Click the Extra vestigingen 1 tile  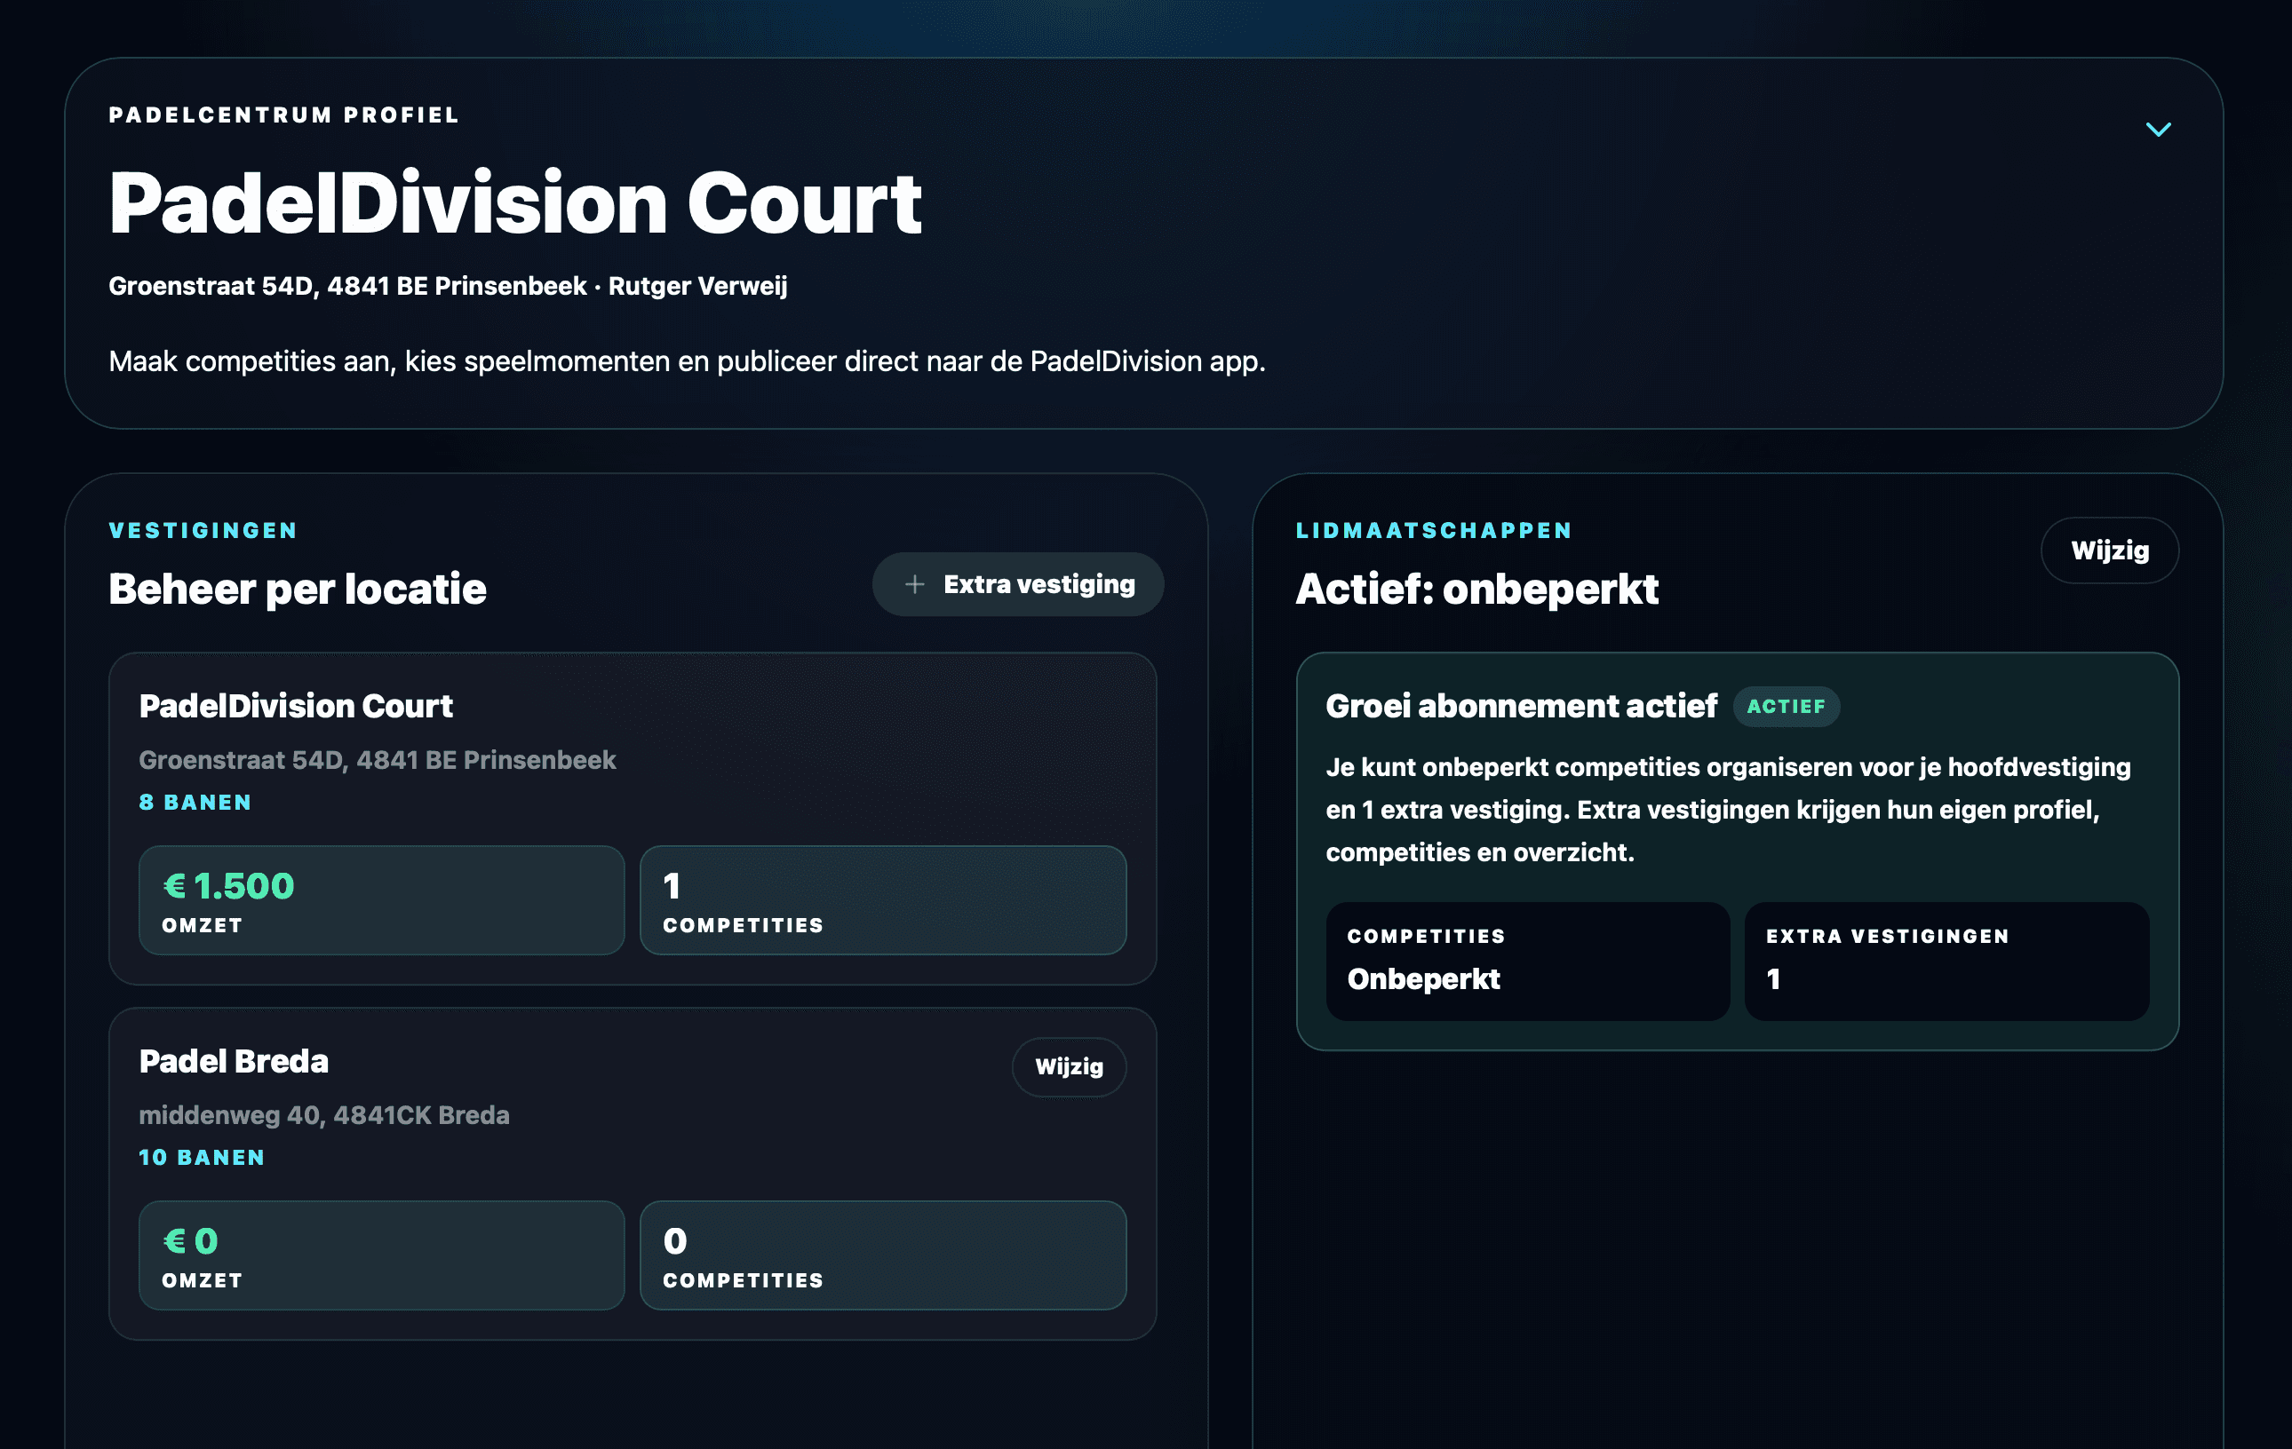(1946, 961)
